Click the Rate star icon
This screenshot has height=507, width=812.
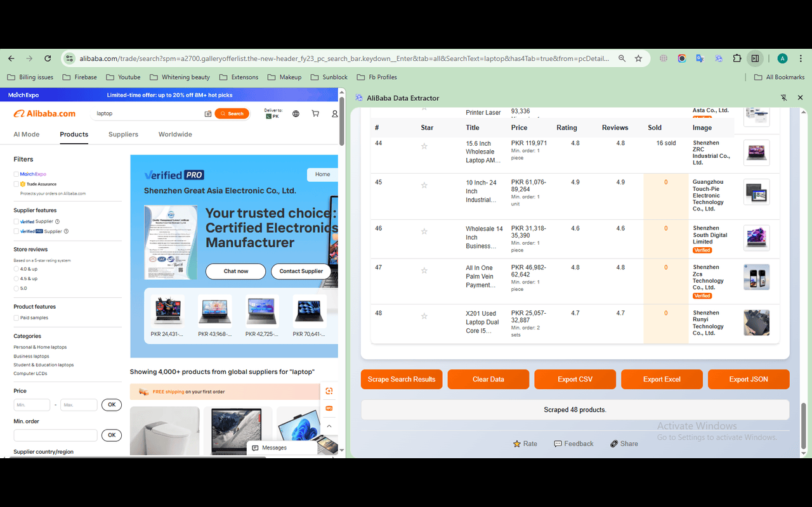pyautogui.click(x=517, y=444)
